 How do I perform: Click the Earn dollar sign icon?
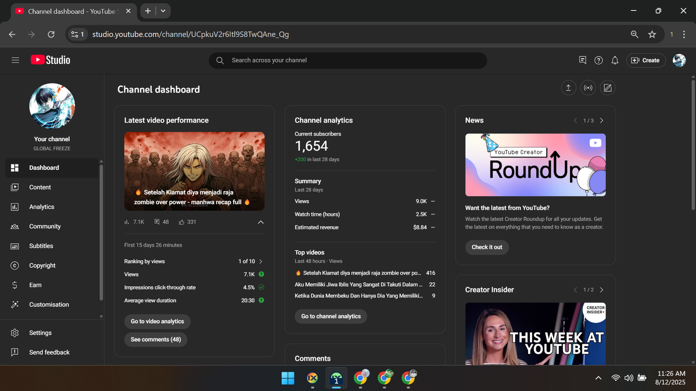(15, 285)
